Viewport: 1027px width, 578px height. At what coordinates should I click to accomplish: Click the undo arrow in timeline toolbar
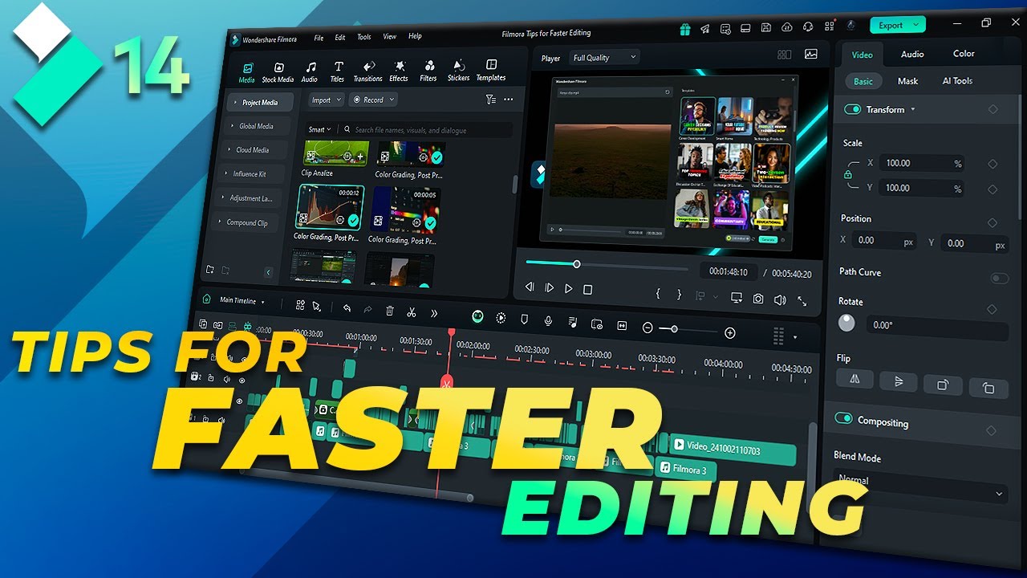(347, 308)
